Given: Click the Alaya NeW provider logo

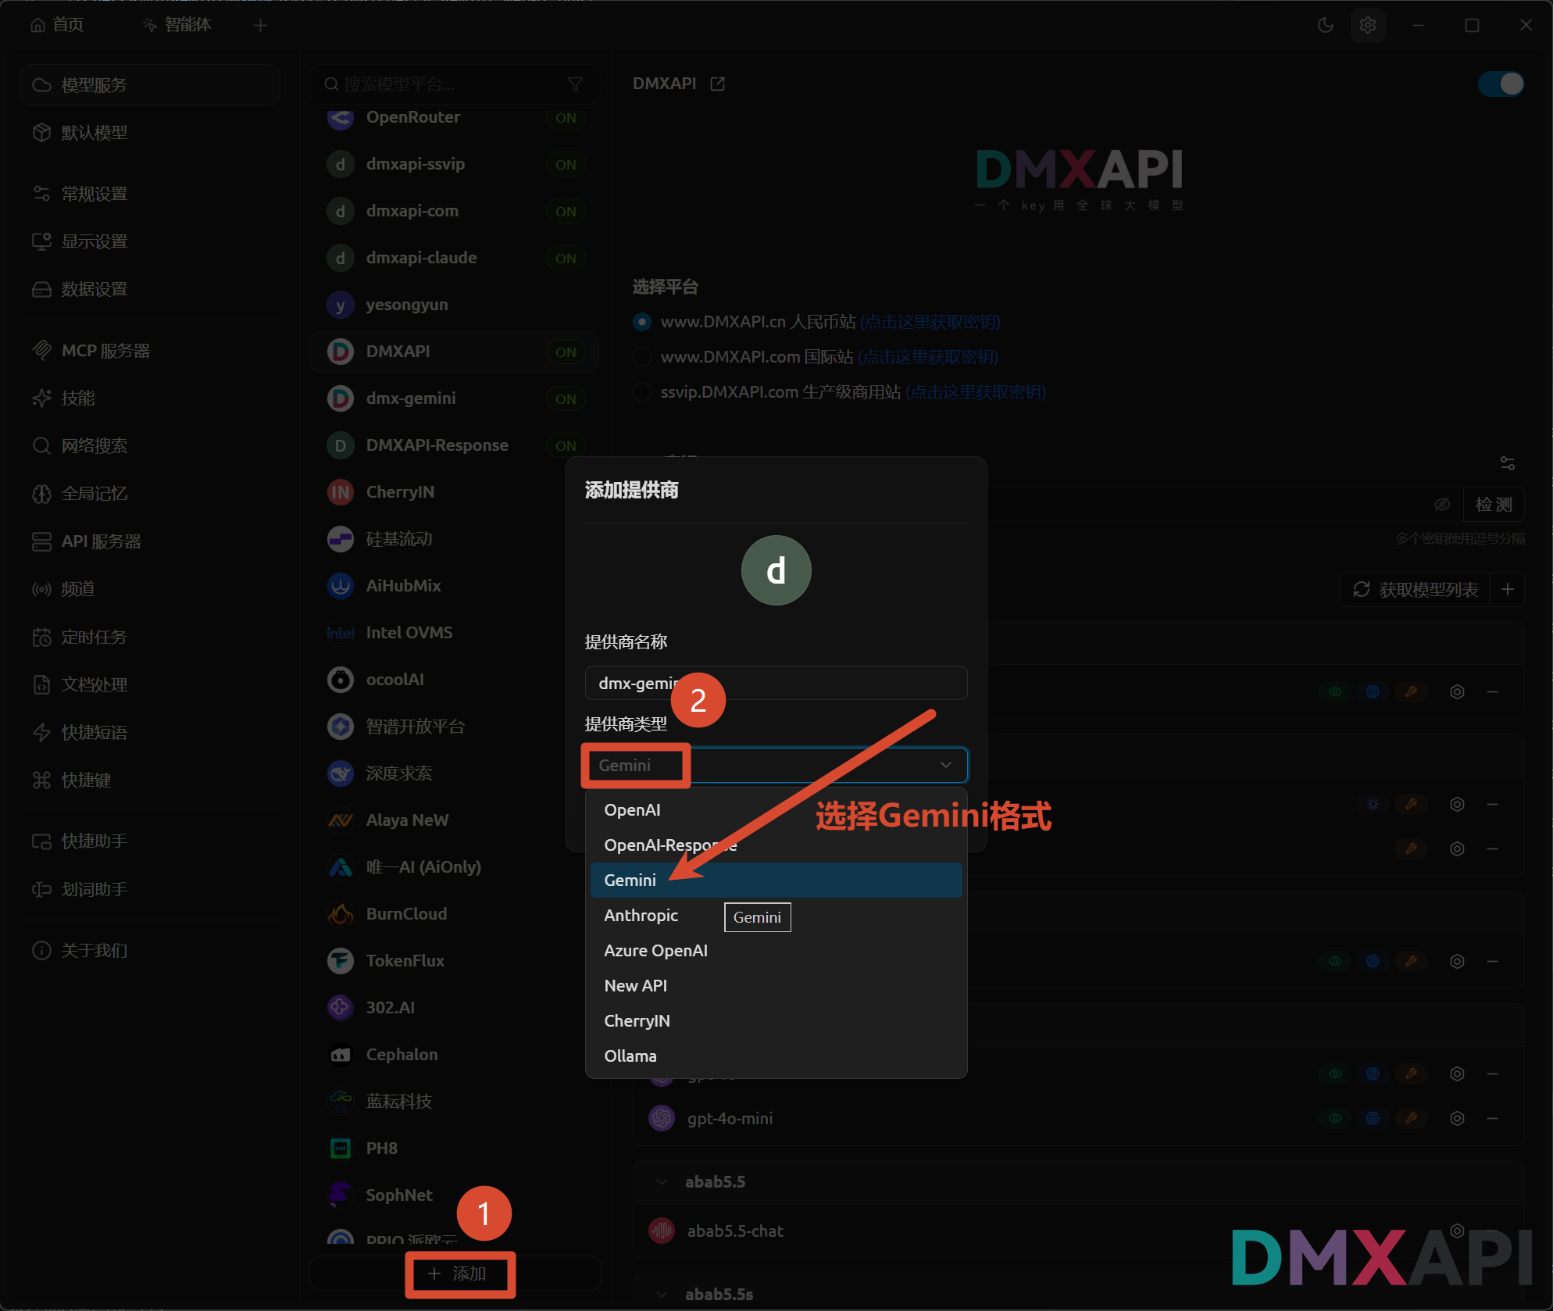Looking at the screenshot, I should point(340,820).
